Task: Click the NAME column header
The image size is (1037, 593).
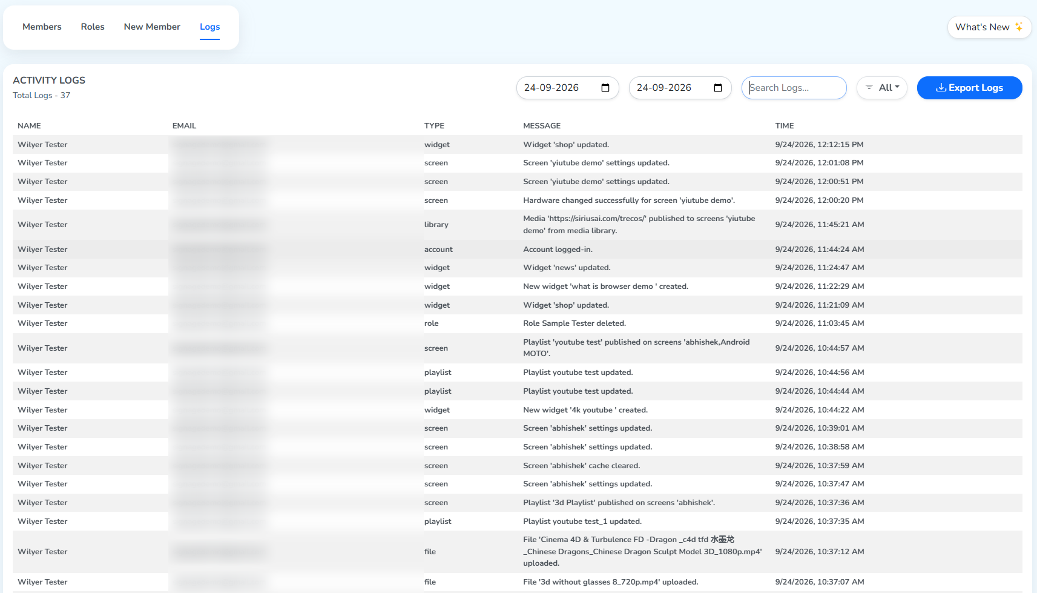Action: 29,126
